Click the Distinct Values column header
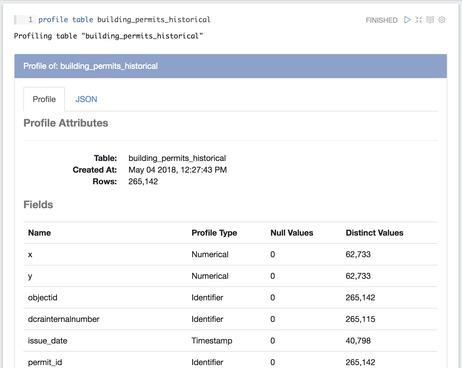The width and height of the screenshot is (462, 368). click(374, 233)
